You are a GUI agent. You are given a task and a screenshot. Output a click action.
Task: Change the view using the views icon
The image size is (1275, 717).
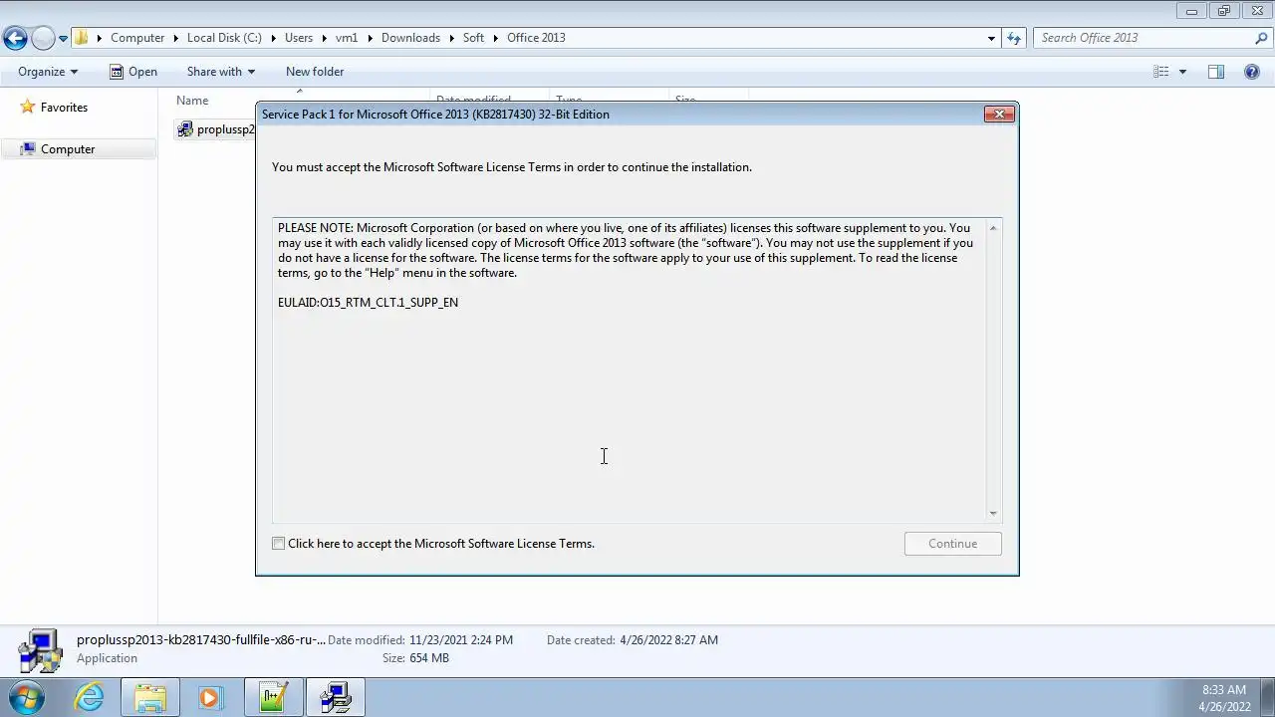click(1161, 72)
